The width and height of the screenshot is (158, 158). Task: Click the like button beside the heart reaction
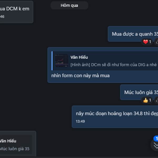(x=156, y=42)
